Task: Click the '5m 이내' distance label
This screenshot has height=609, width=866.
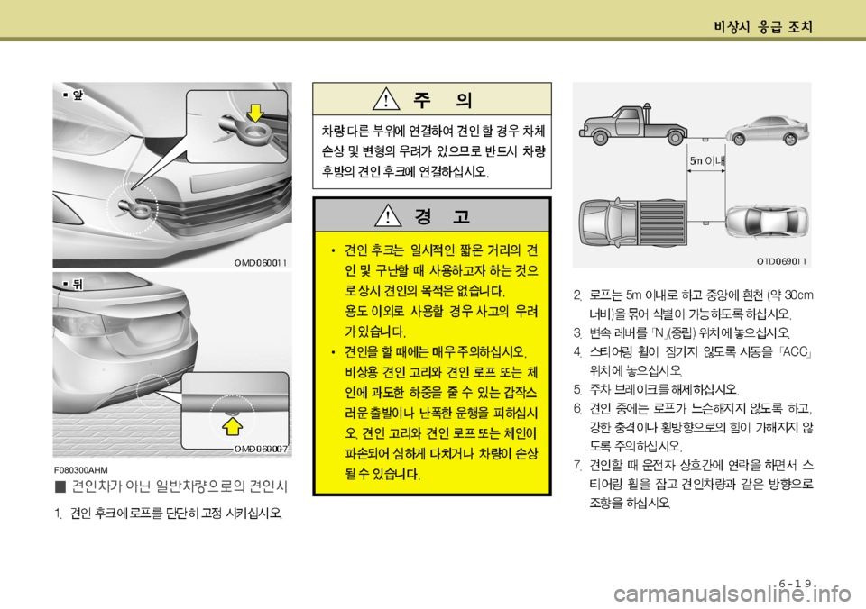Action: coord(707,160)
